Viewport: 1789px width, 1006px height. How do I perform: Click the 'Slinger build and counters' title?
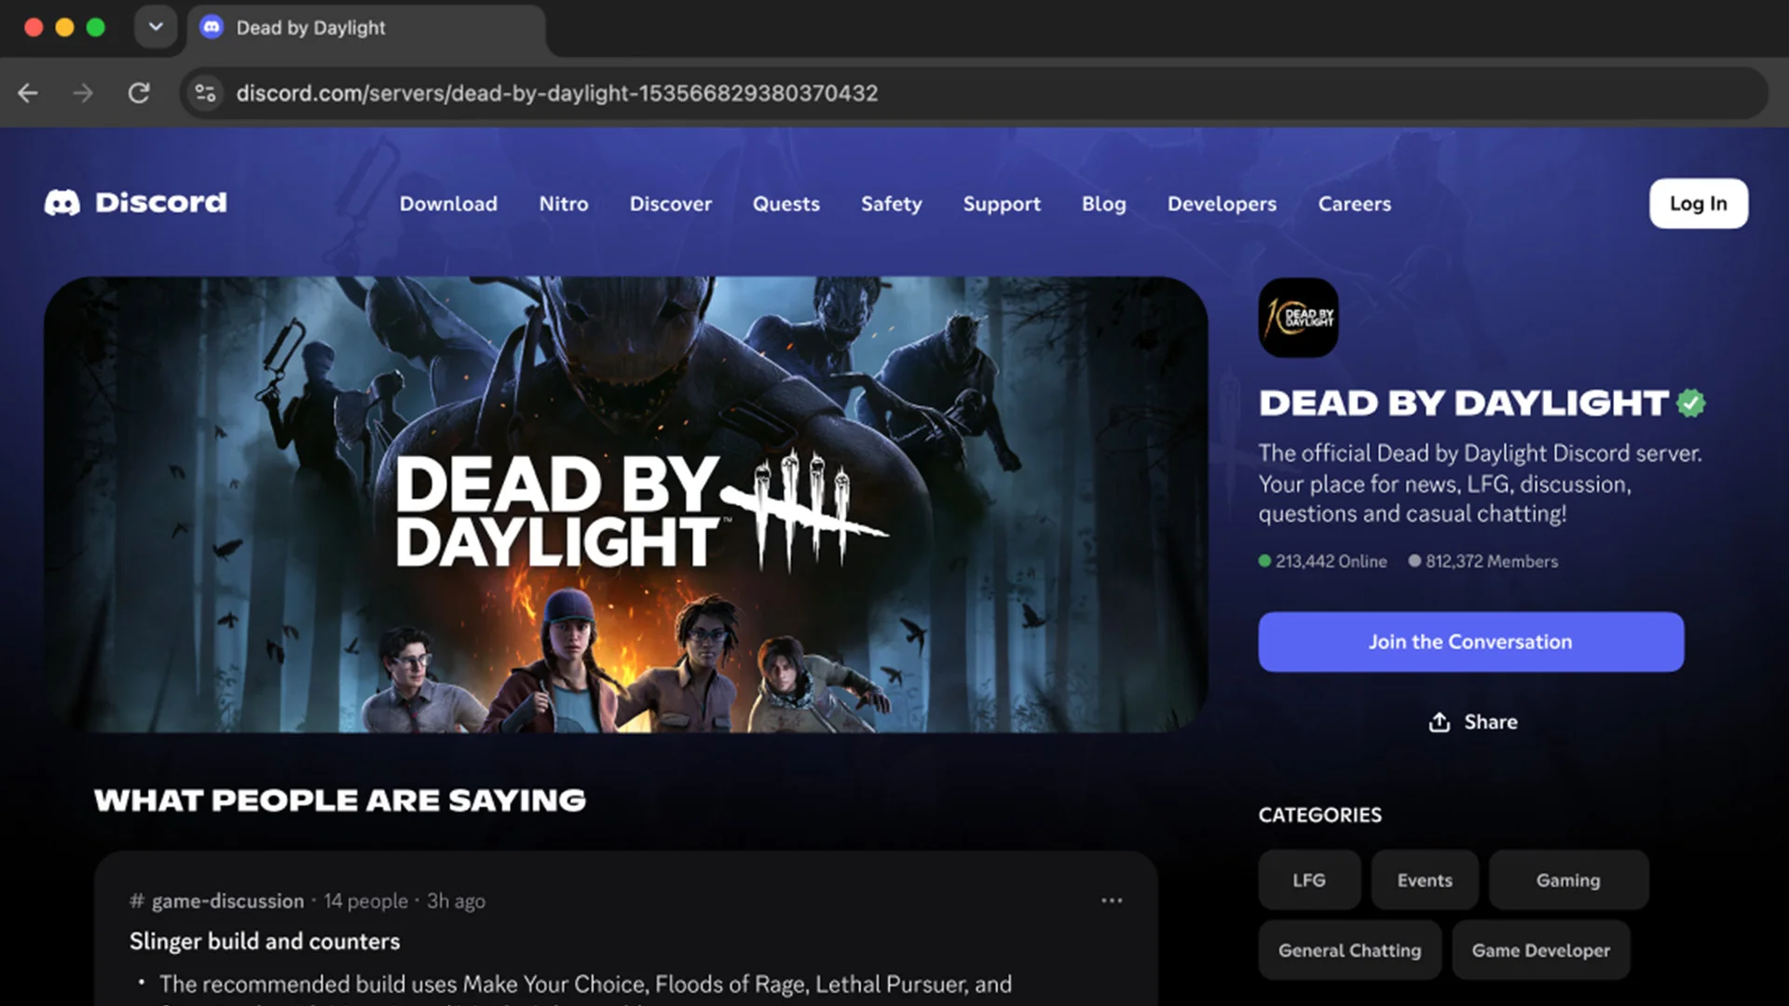tap(265, 941)
